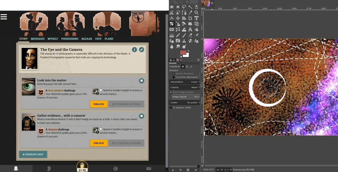Image resolution: width=338 pixels, height=172 pixels.
Task: Set transform target to path
Action: 191,66
